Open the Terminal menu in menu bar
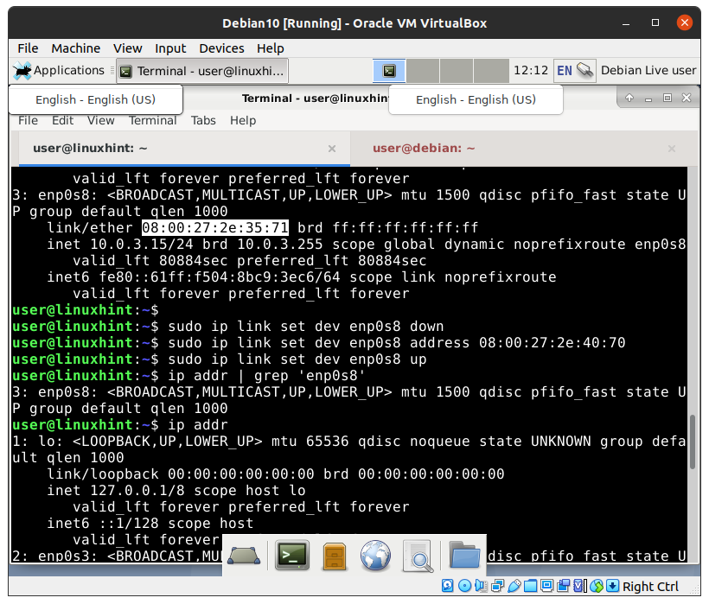 point(153,120)
